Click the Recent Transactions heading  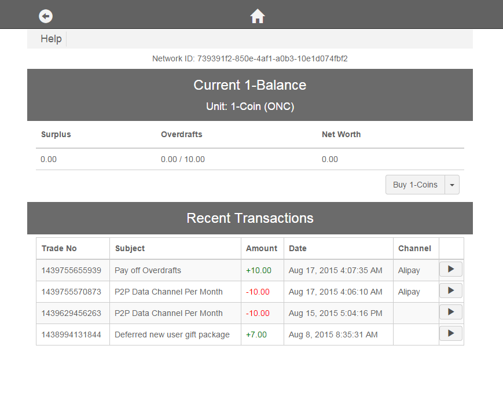coord(249,218)
